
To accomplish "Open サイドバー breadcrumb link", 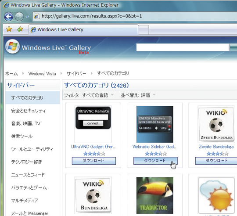I will 76,73.
